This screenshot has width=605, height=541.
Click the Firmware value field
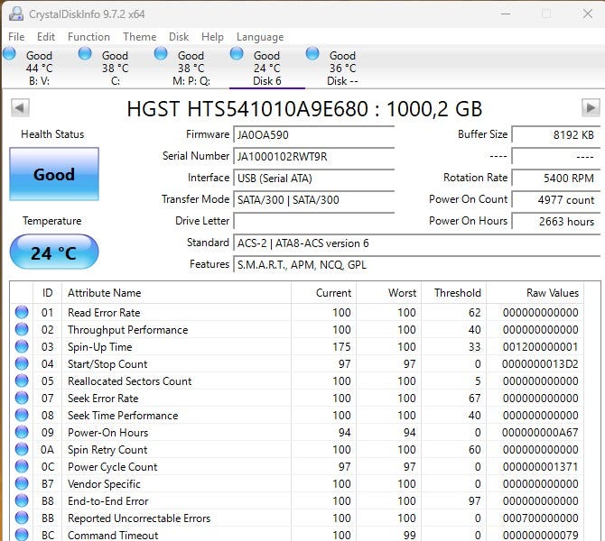coord(313,134)
